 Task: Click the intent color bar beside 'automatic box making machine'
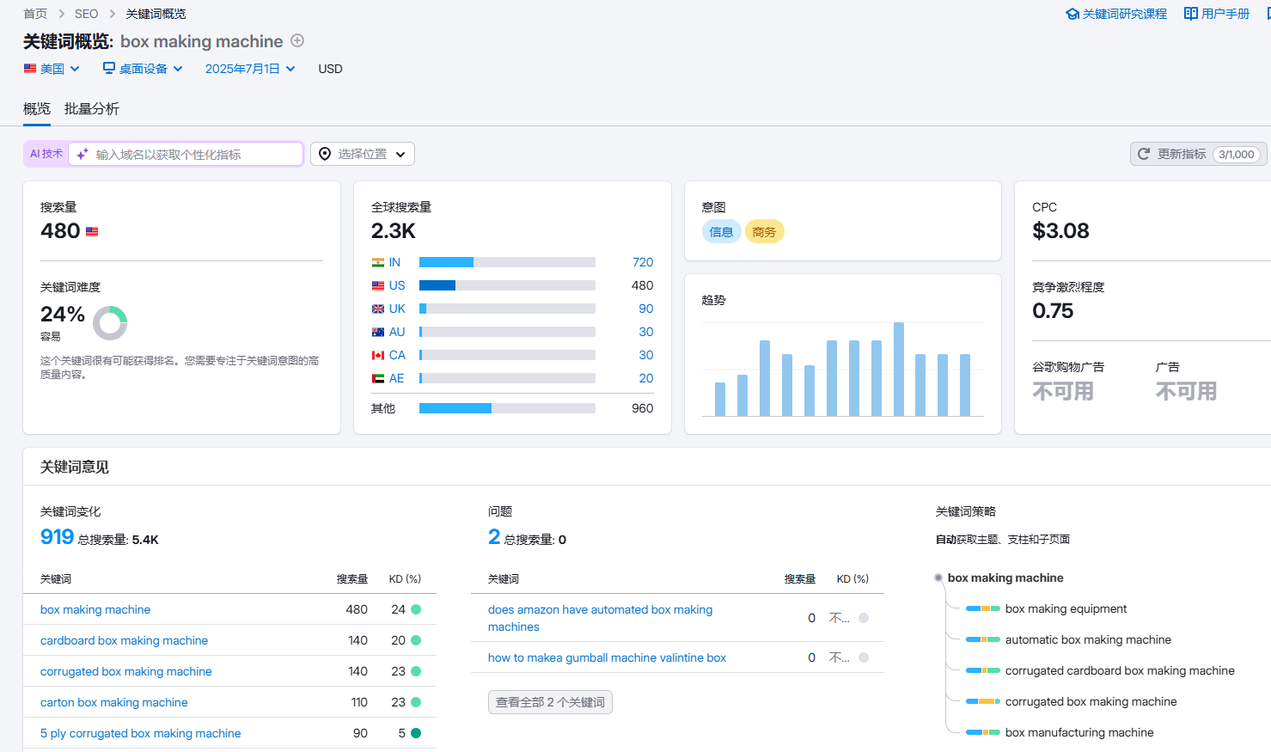coord(983,639)
